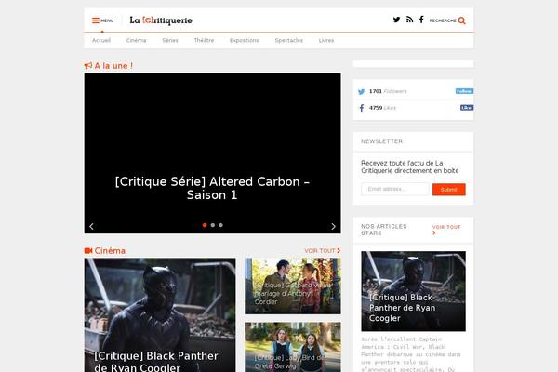This screenshot has width=558, height=372.
Task: Click the Recherche label in the header
Action: coord(443,20)
